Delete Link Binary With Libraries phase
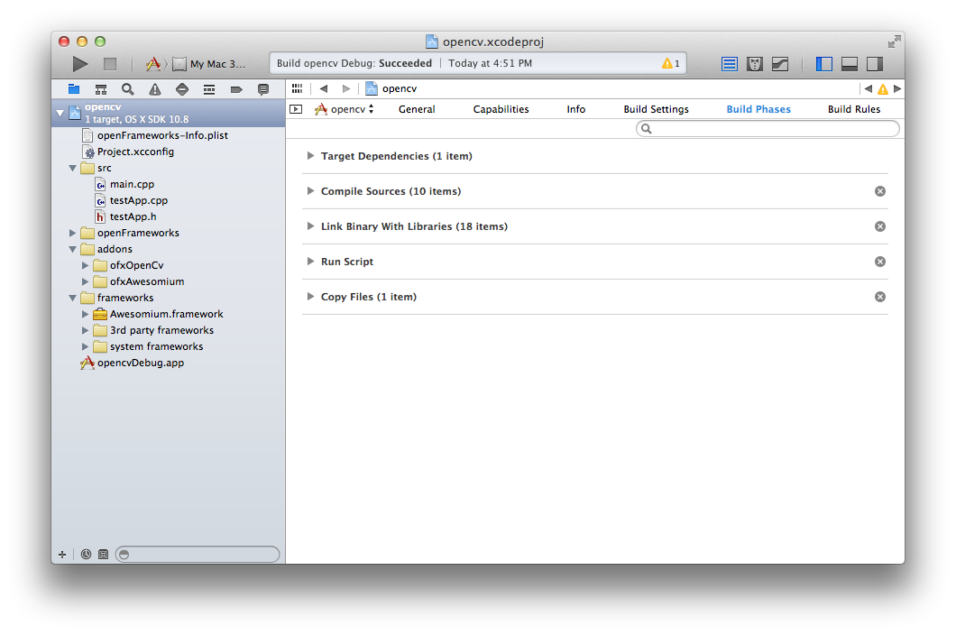The height and width of the screenshot is (635, 956). click(879, 226)
